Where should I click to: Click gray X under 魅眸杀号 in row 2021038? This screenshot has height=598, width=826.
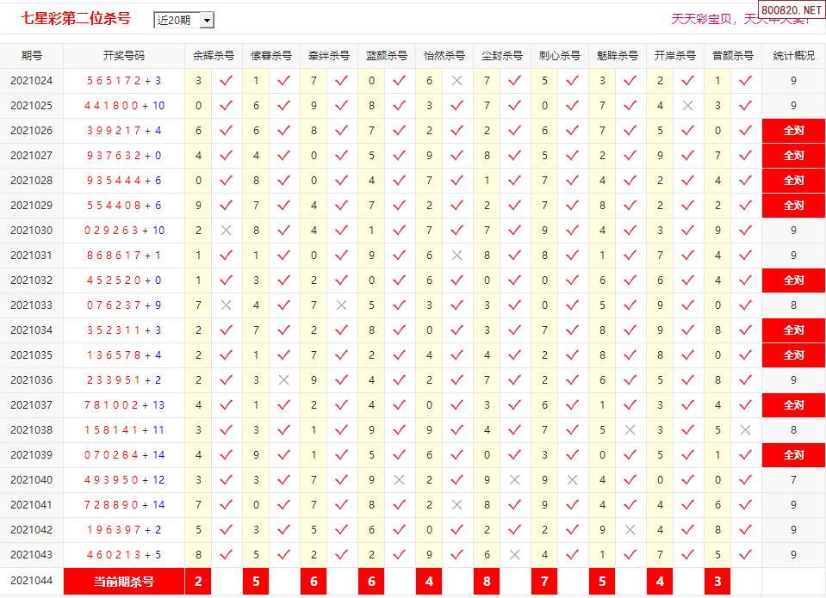[630, 430]
